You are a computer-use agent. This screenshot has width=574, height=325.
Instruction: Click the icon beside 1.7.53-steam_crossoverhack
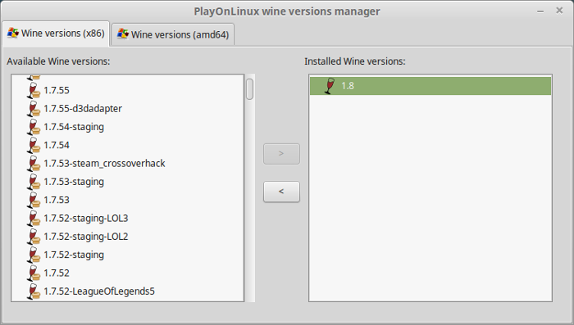coord(34,164)
